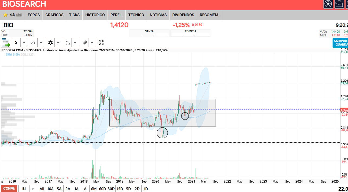
Task: Expand the dropdown next to BI
Action: (x=33, y=189)
